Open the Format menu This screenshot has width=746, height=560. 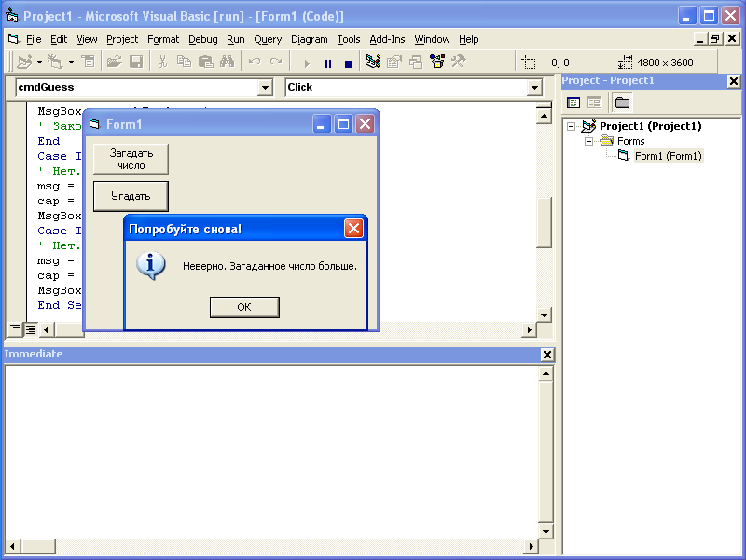[x=163, y=39]
